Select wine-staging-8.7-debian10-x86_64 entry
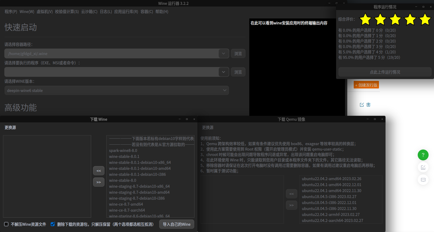Image resolution: width=434 pixels, height=232 pixels. [x=139, y=186]
